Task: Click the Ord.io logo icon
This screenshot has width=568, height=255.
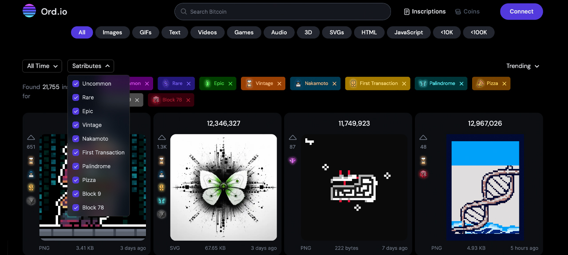Action: (29, 11)
